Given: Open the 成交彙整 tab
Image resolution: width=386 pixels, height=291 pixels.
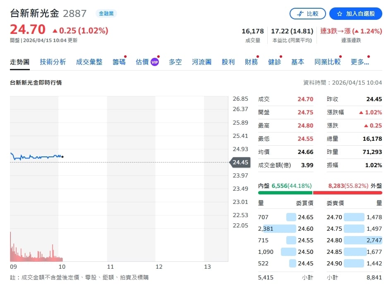Looking at the screenshot, I should (x=89, y=62).
